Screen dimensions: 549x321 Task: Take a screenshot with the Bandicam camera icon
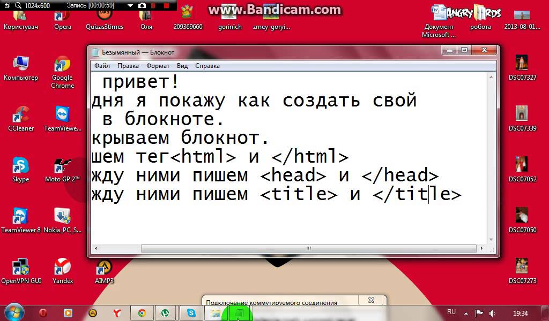142,5
